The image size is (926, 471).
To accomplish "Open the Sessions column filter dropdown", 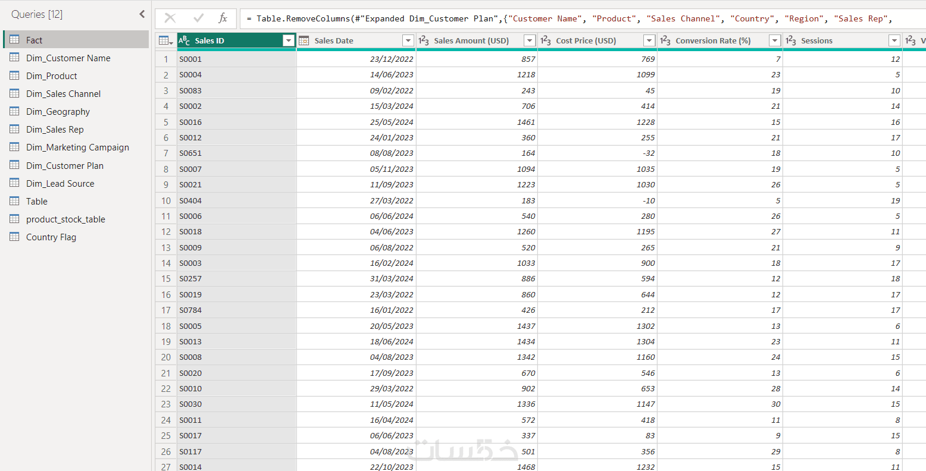I will (894, 40).
